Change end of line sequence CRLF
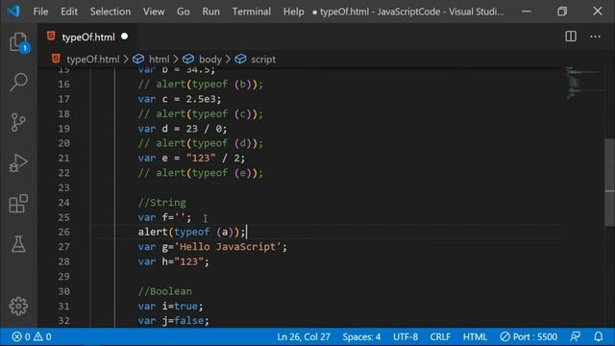 pyautogui.click(x=440, y=336)
